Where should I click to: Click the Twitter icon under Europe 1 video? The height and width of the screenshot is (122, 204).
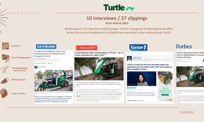click(130, 88)
